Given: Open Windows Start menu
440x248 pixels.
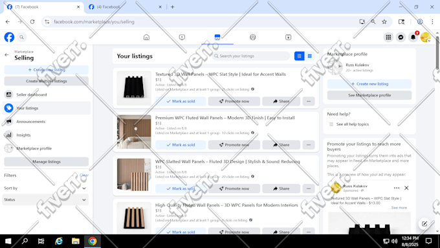Looking at the screenshot, I should [x=8, y=241].
